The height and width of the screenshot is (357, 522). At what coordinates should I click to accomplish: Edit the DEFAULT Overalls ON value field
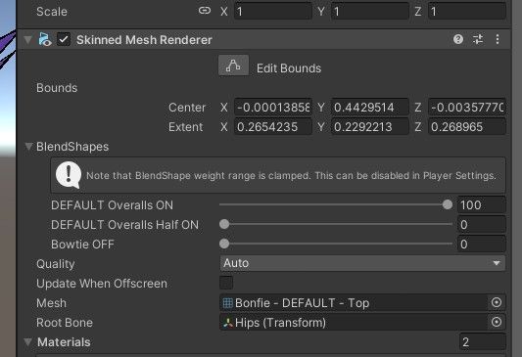(482, 204)
